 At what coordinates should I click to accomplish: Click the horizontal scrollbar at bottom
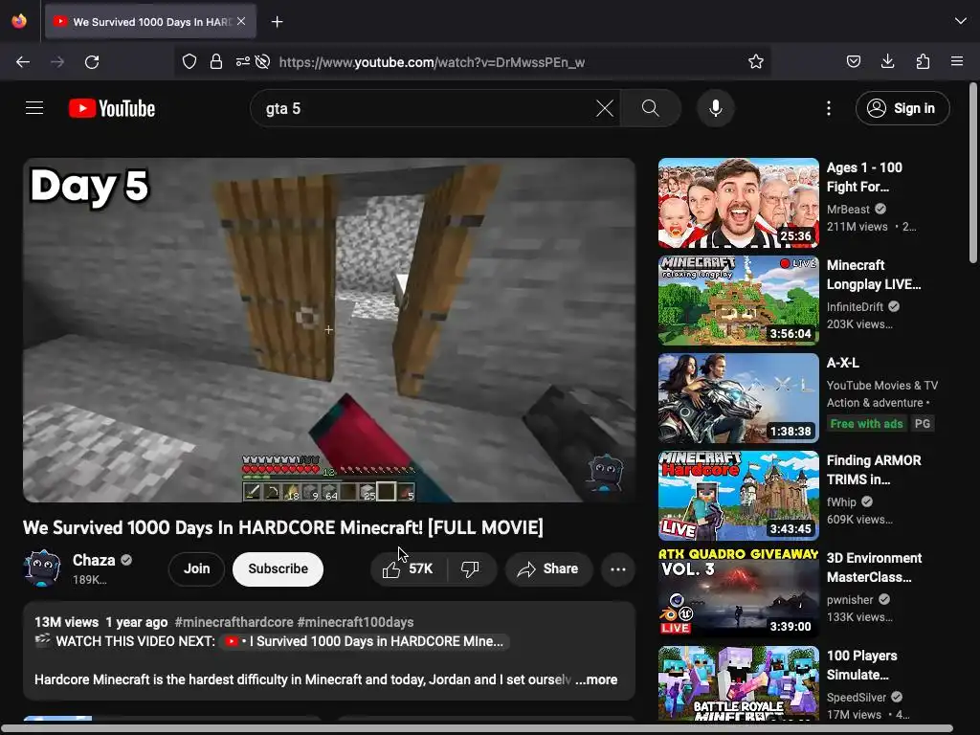pos(477,728)
